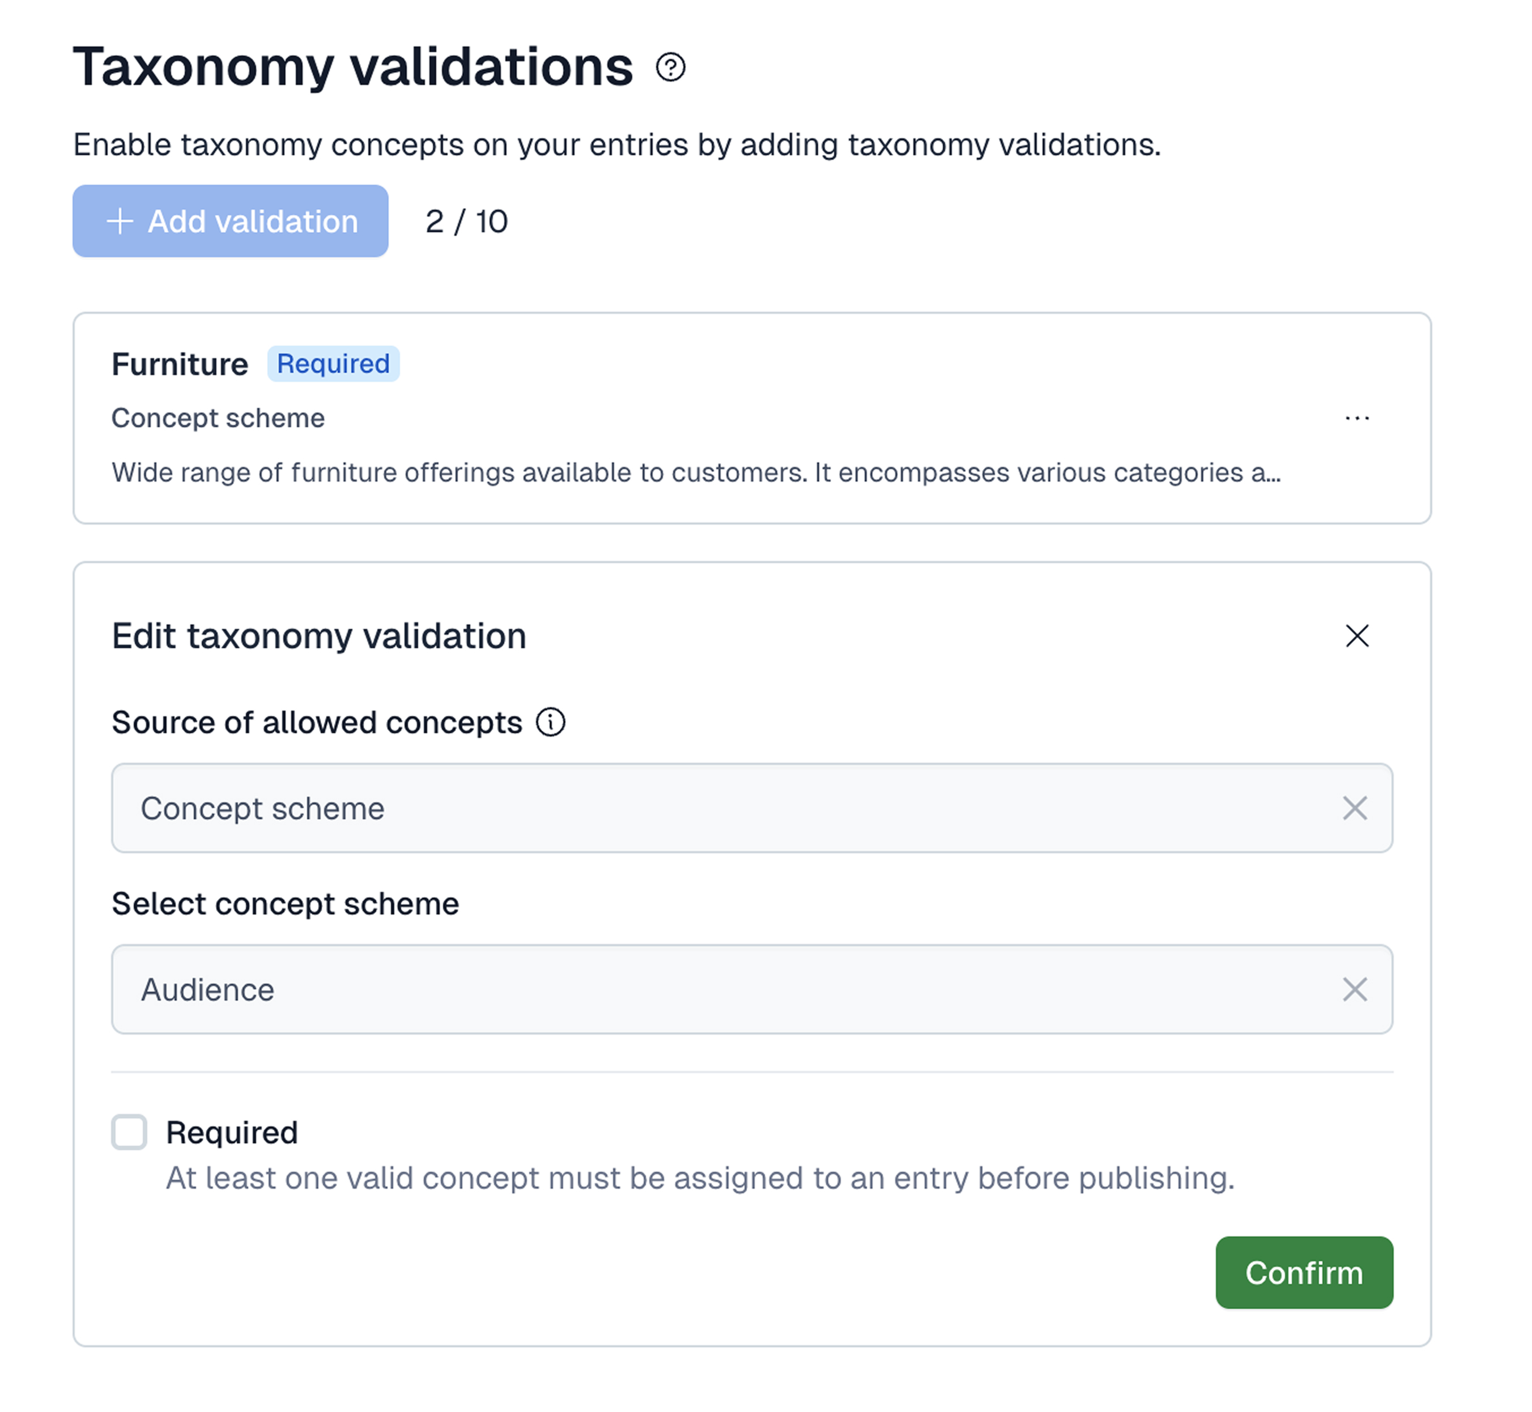Image resolution: width=1532 pixels, height=1412 pixels.
Task: Click the Add validation button label
Action: [x=252, y=222]
